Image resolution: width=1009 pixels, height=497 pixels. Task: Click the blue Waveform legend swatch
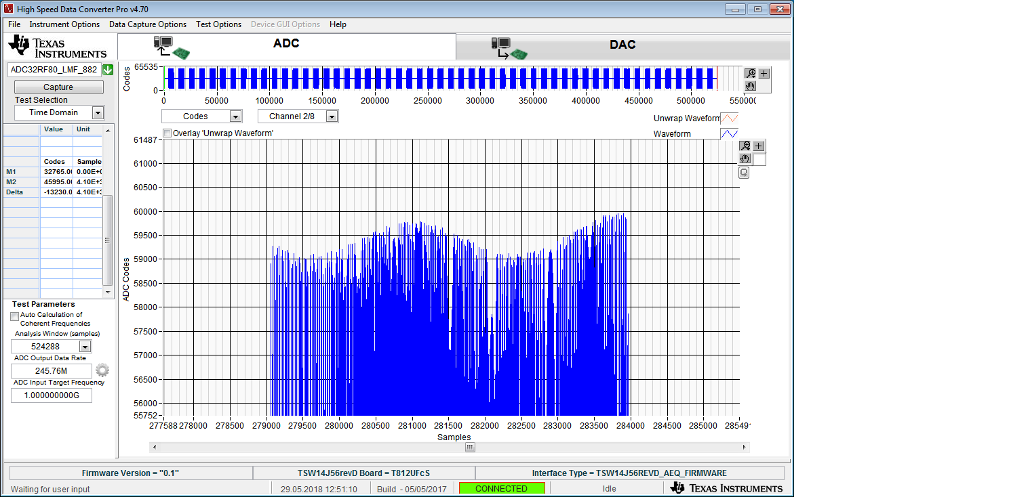(729, 134)
